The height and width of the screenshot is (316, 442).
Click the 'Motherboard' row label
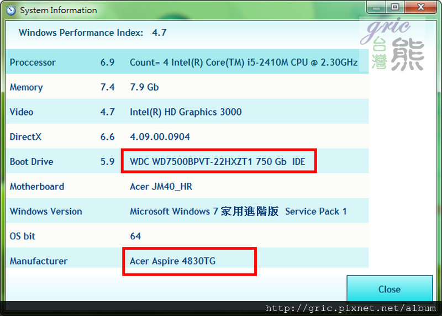click(37, 187)
